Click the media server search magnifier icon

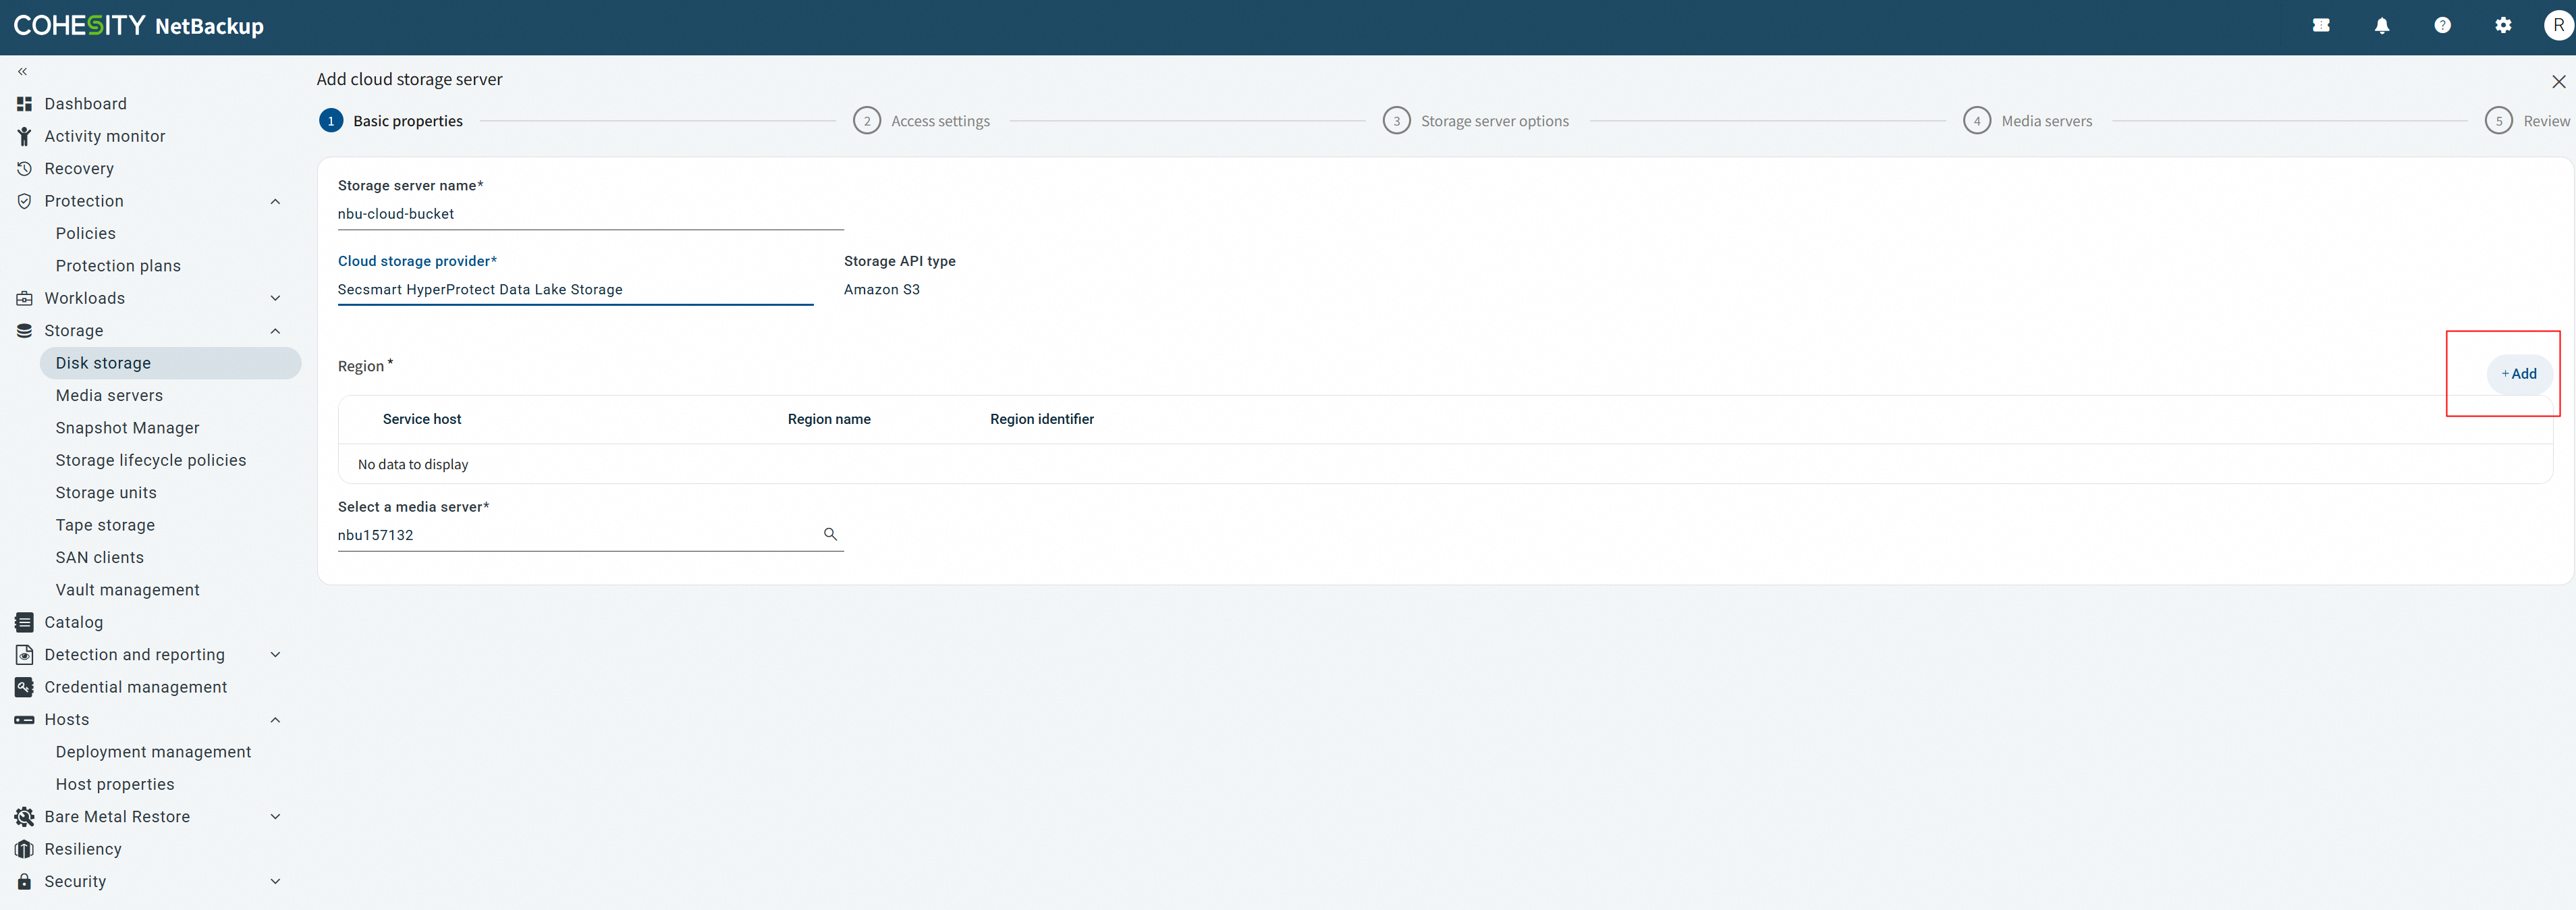pyautogui.click(x=830, y=534)
